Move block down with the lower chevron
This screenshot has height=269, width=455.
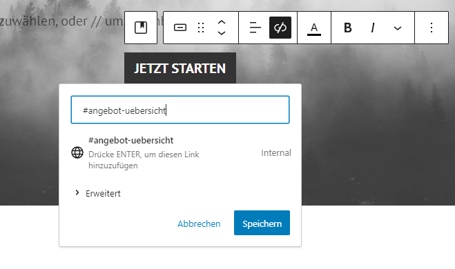pos(222,33)
